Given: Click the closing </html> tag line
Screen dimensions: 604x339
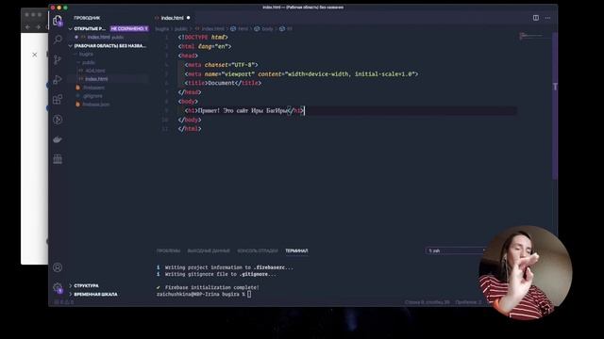Looking at the screenshot, I should click(190, 129).
